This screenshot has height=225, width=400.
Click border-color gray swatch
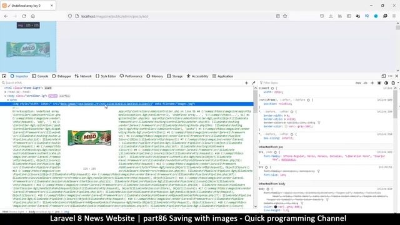(x=286, y=126)
